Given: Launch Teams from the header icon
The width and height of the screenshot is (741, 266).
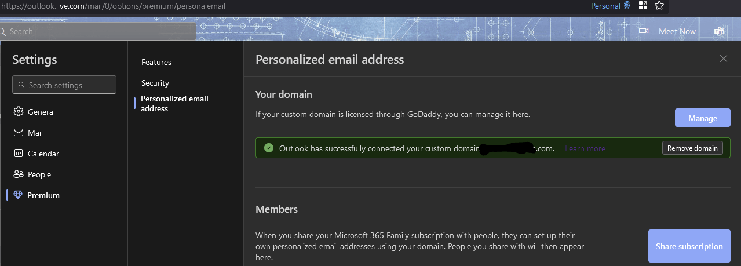Looking at the screenshot, I should click(x=720, y=31).
